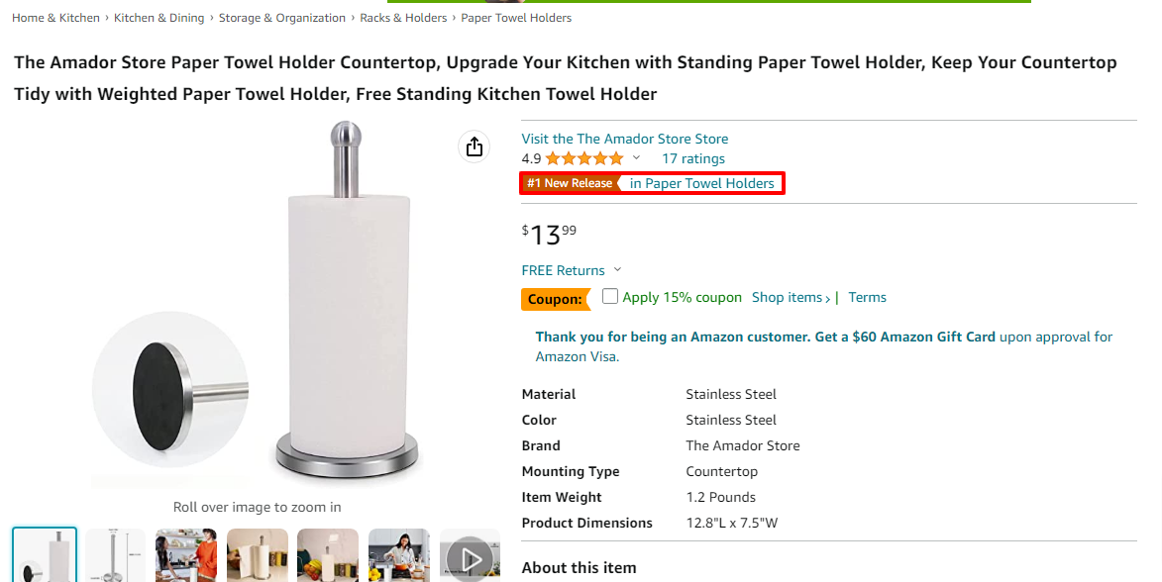View thumbnail of woman cooking at stove

click(x=398, y=556)
